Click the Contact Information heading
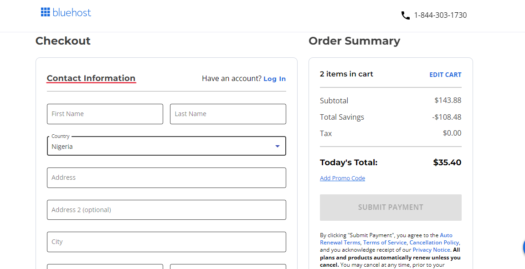This screenshot has height=269, width=525. [91, 78]
